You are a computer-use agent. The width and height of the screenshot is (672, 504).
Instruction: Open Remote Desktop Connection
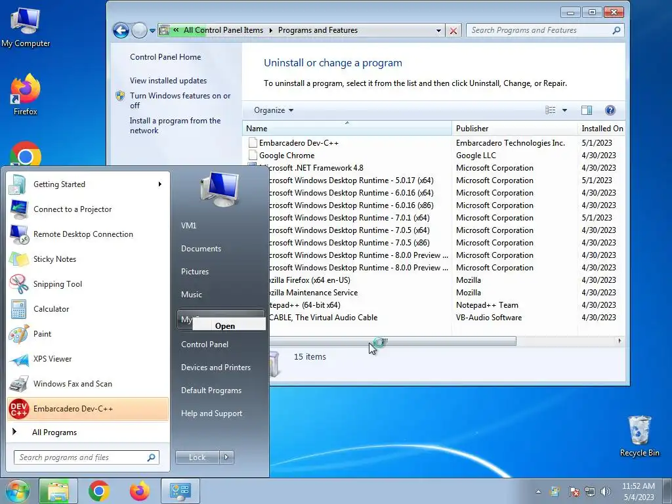(88, 234)
